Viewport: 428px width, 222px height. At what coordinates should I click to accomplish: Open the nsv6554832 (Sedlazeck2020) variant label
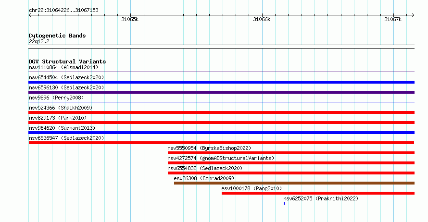(x=205, y=168)
